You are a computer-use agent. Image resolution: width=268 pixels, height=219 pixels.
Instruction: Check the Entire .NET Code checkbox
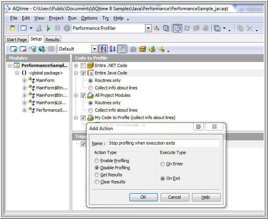[83, 66]
